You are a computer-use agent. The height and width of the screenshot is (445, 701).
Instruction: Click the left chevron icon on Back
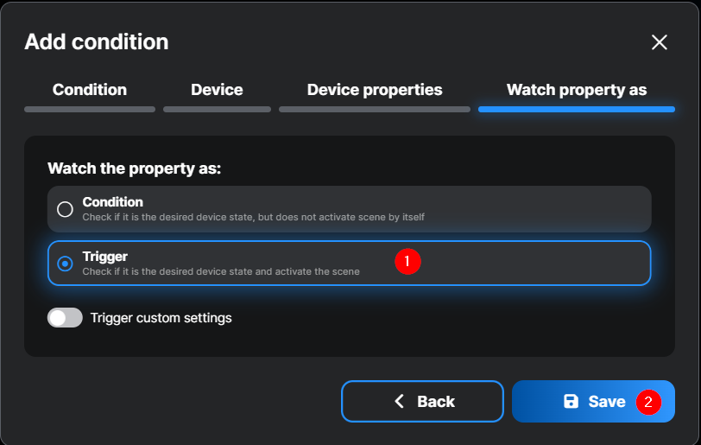pyautogui.click(x=399, y=401)
